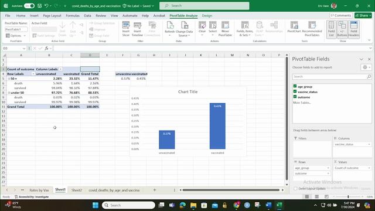Open the PivotTable Fields tools gear menu
Screen dimensions: 375x211
[x=366, y=67]
